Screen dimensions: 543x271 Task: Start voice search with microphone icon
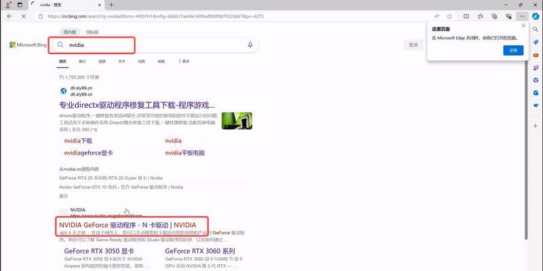pos(250,45)
